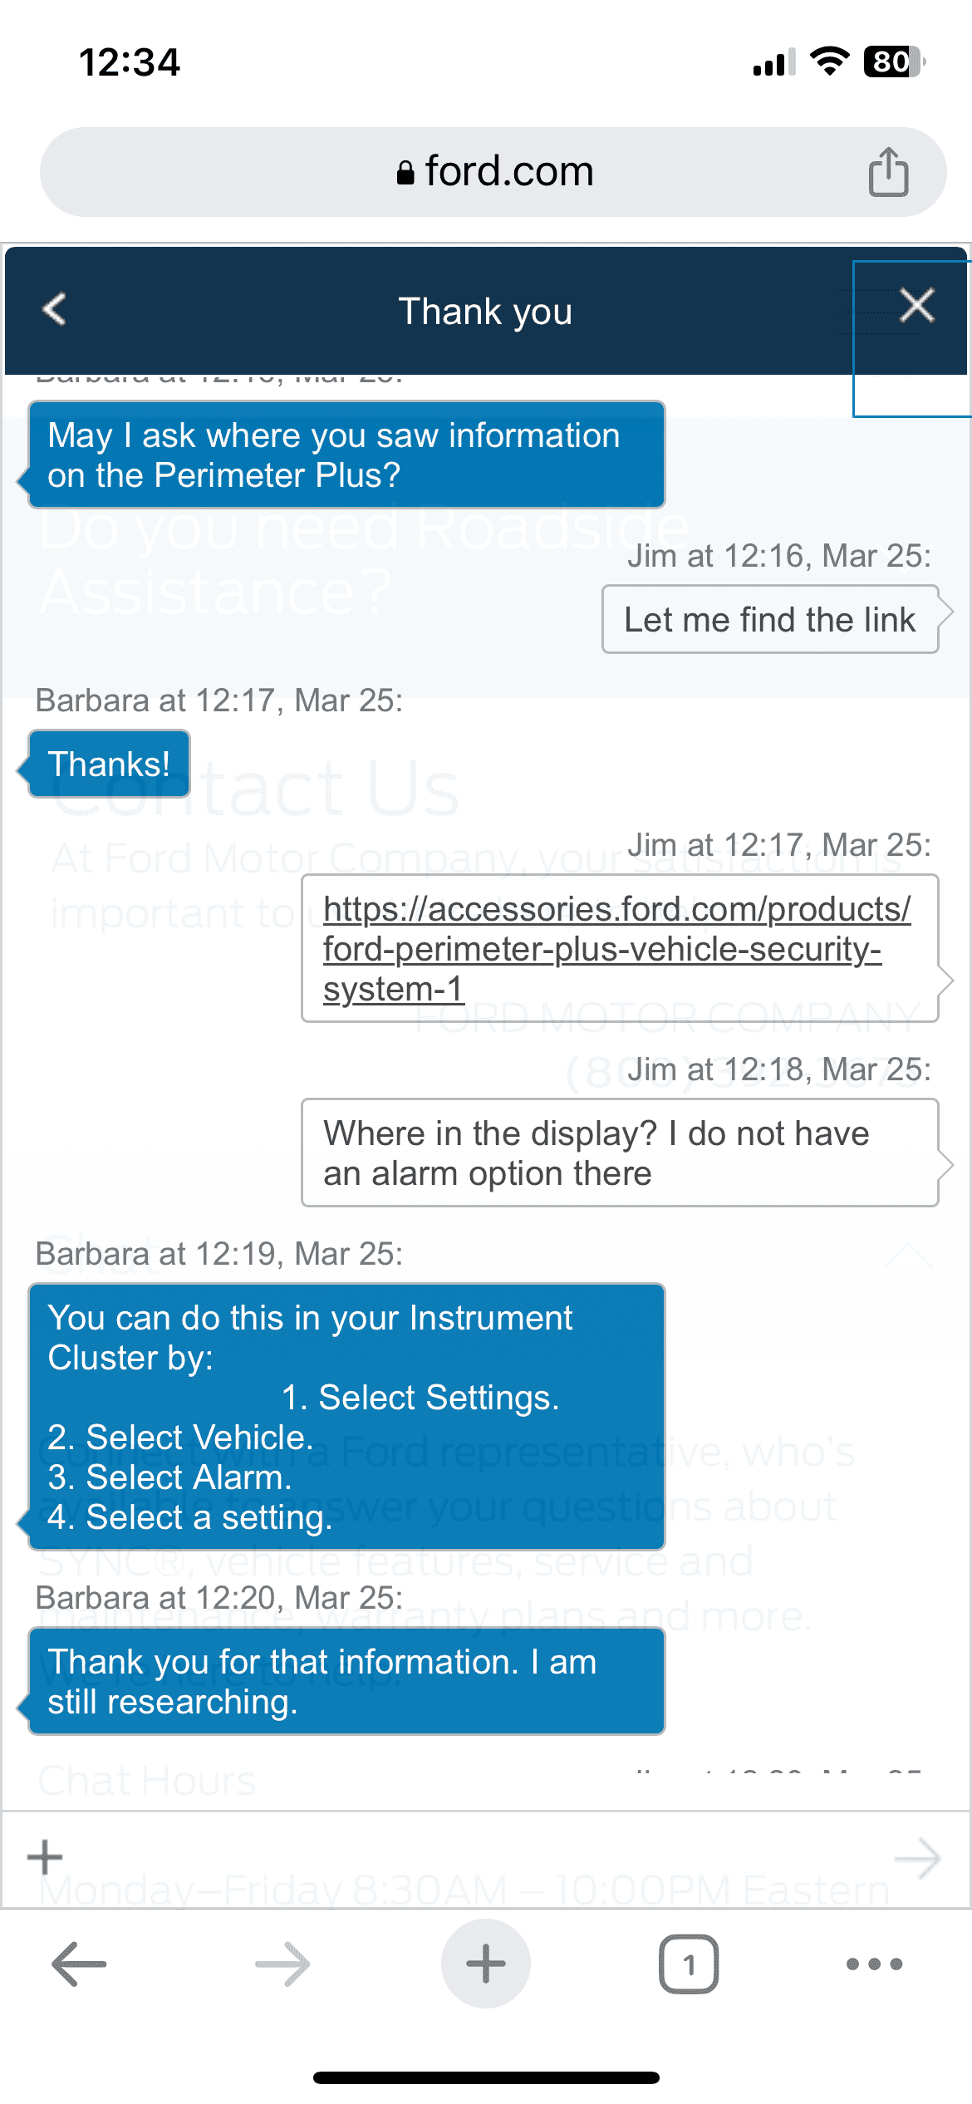
Task: Tap the "Thanks!" chat bubble
Action: tap(109, 764)
